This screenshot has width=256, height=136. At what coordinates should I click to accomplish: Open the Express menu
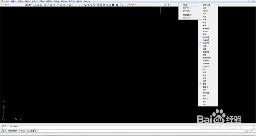87,1
